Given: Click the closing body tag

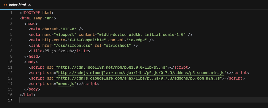Looking at the screenshot, I should 32,89.
